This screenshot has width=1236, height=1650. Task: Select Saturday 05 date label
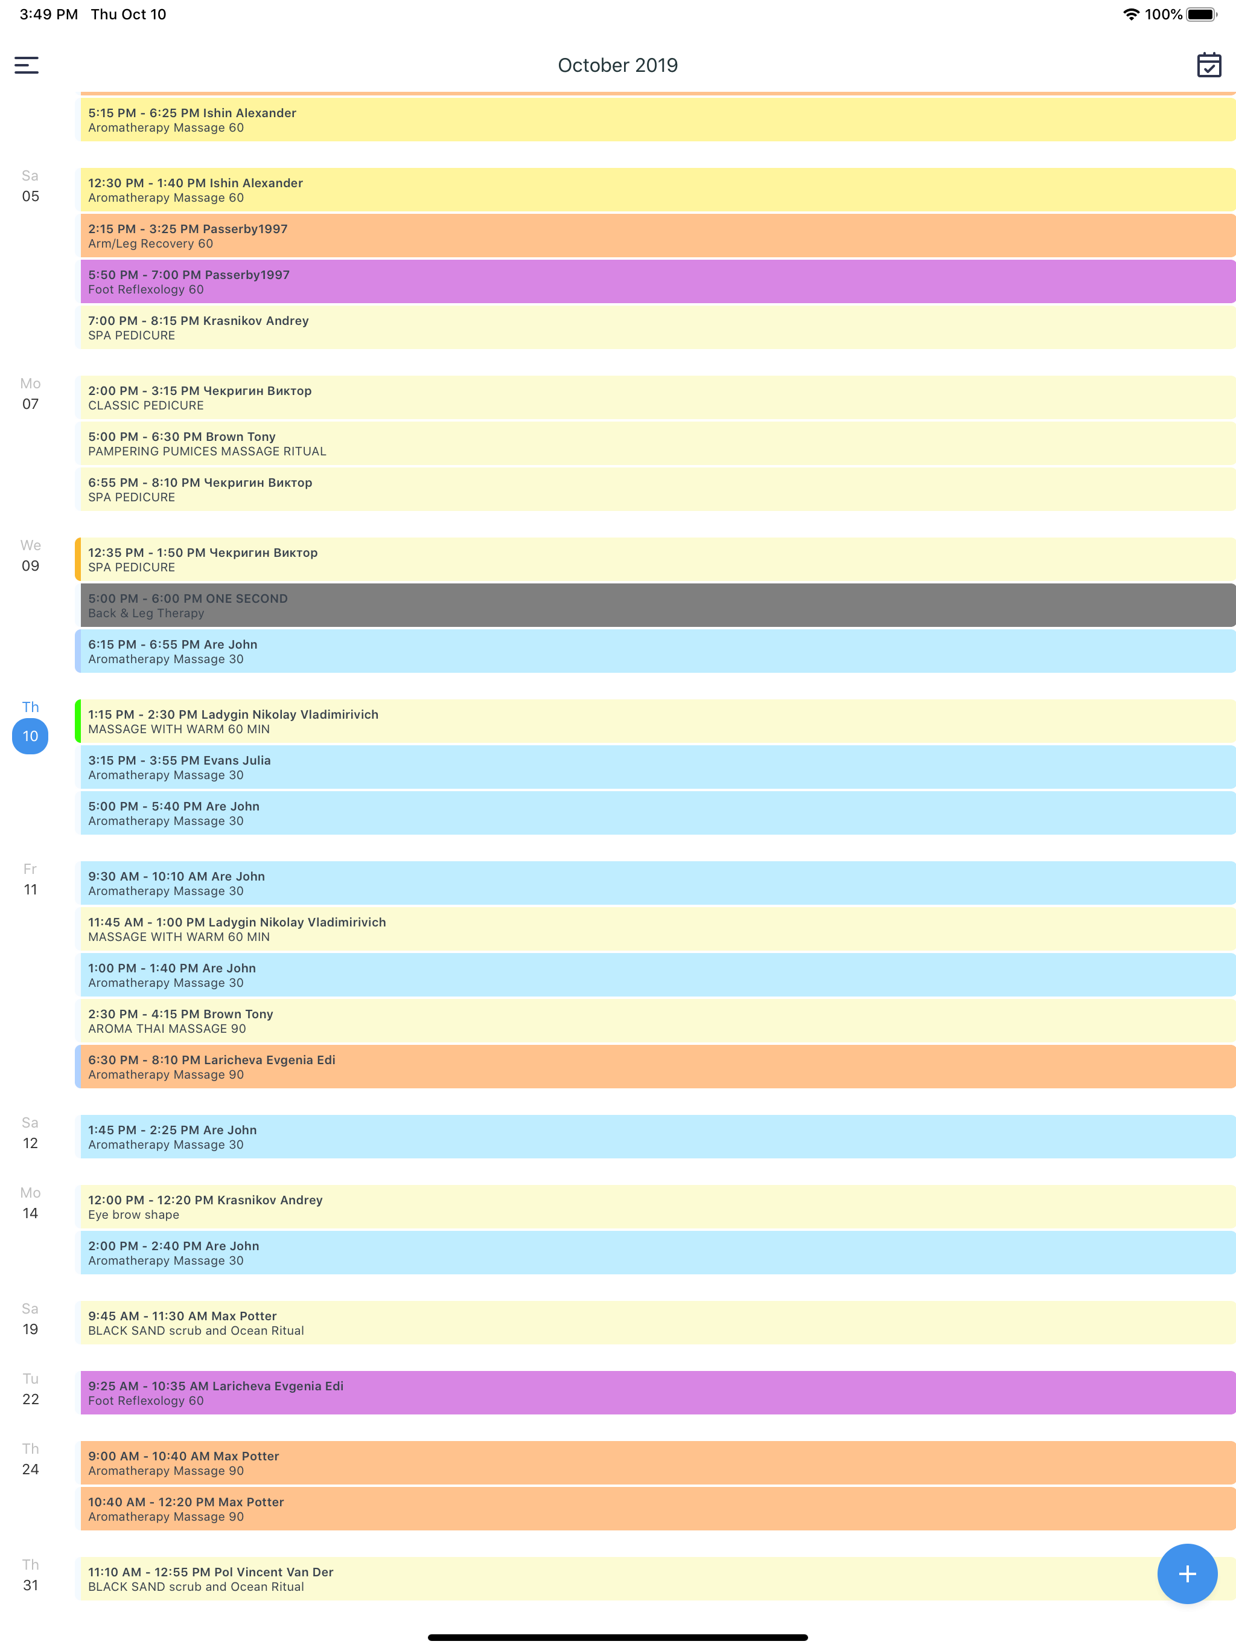[x=30, y=187]
